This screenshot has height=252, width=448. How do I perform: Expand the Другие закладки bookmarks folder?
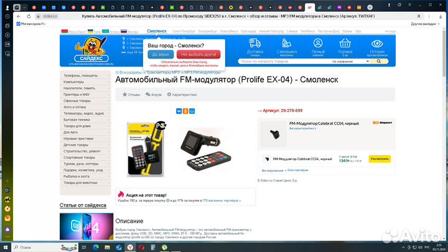pyautogui.click(x=425, y=24)
